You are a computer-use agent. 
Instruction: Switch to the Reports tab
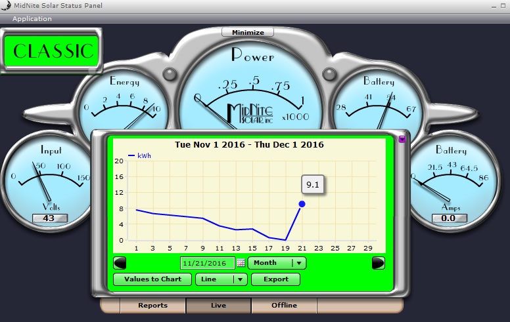click(x=152, y=306)
